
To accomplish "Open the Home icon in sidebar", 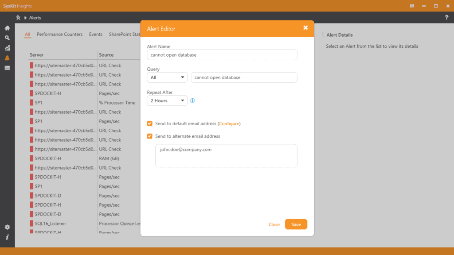I will point(7,28).
